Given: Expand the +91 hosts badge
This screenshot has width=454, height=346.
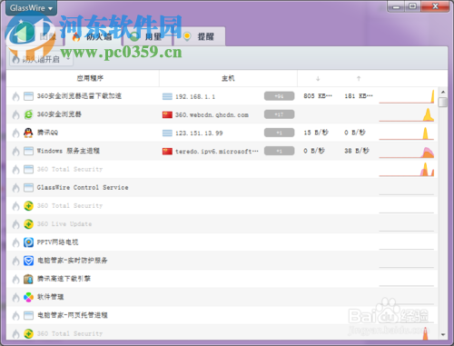Looking at the screenshot, I should click(x=279, y=96).
